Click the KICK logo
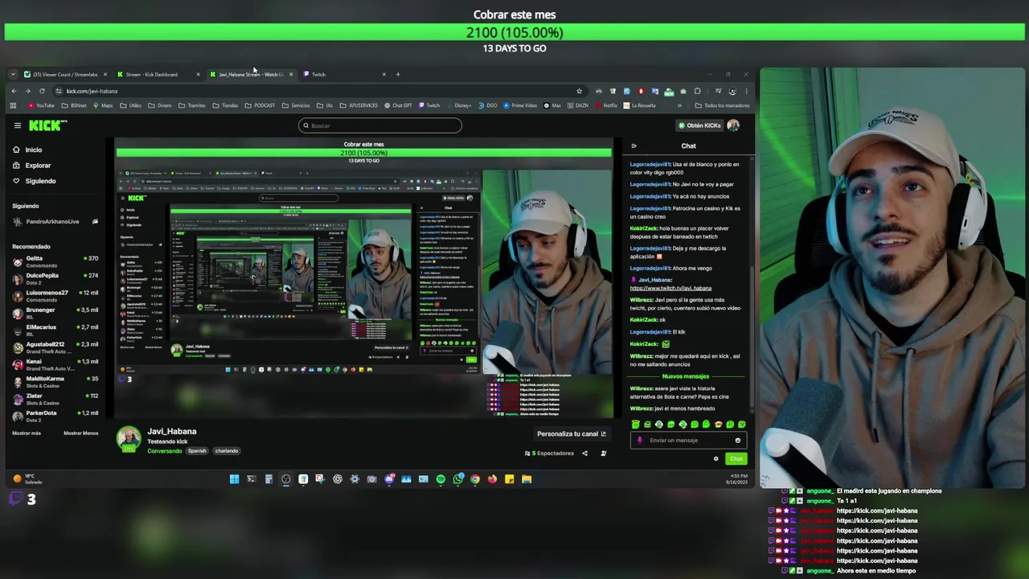The width and height of the screenshot is (1029, 579). (47, 125)
